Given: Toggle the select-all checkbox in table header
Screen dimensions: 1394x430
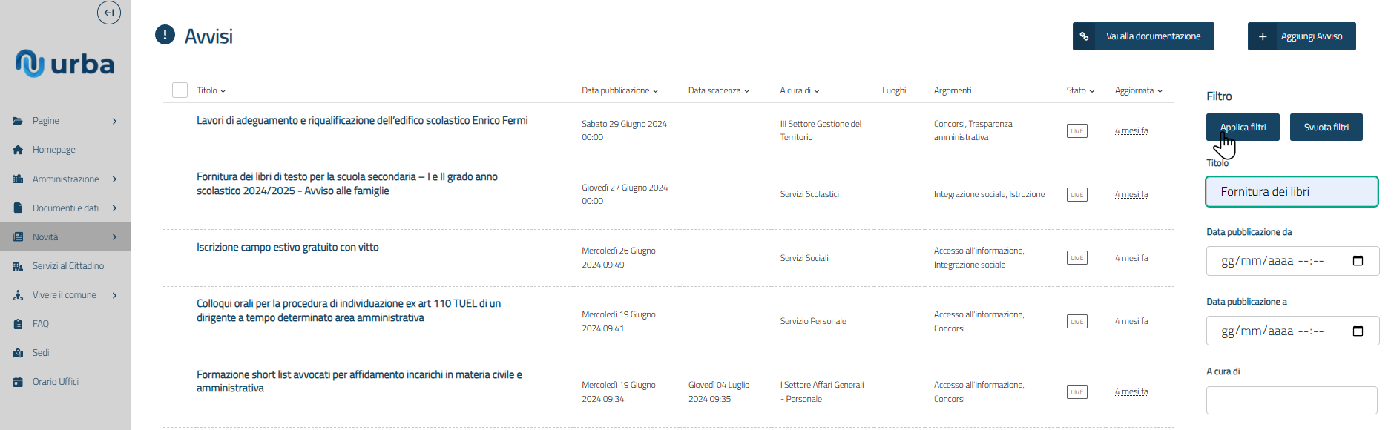Looking at the screenshot, I should click(180, 90).
